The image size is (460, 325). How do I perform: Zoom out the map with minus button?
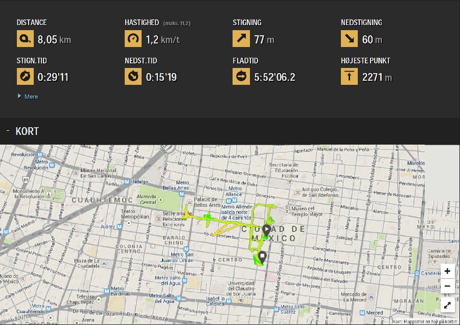(447, 286)
